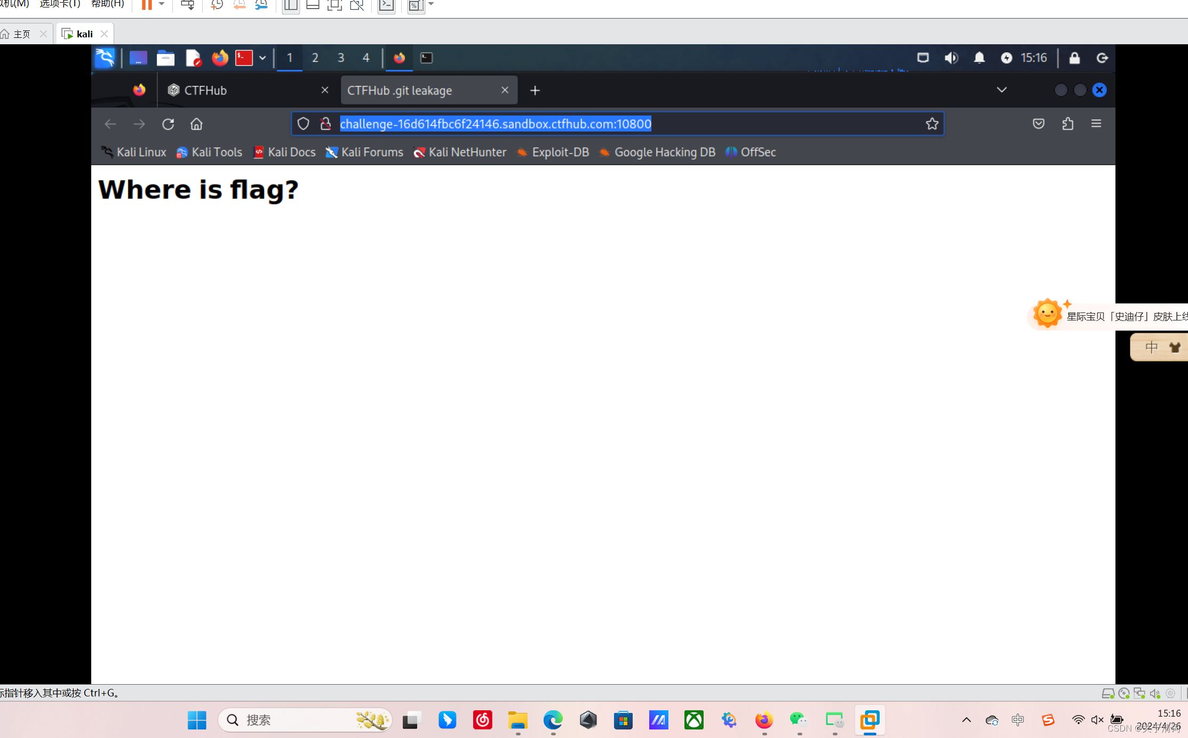Open the Firefox hamburger application menu
This screenshot has height=738, width=1188.
1096,124
